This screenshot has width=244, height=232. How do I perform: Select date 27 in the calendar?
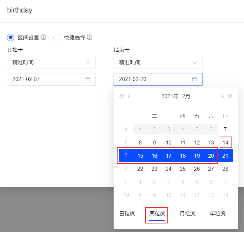point(211,169)
